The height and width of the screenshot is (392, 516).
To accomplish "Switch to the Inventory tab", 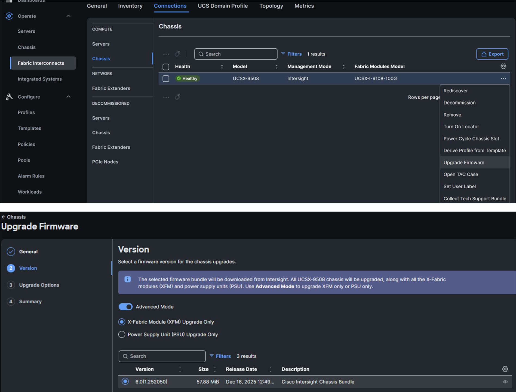I will pos(130,6).
